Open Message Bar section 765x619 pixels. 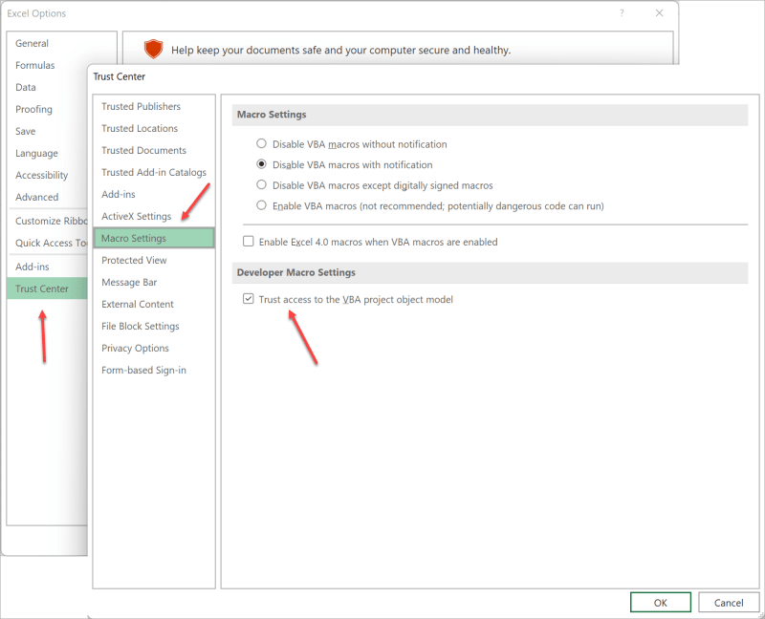tap(154, 282)
